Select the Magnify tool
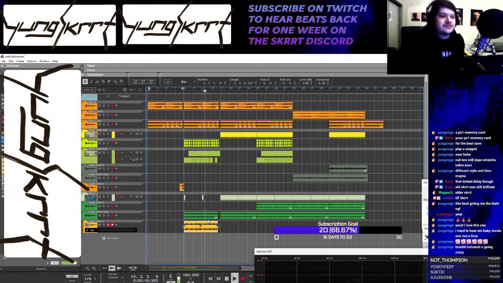The width and height of the screenshot is (503, 283). tap(115, 82)
